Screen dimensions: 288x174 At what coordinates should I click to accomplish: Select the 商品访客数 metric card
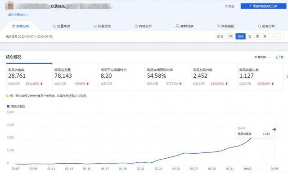click(29, 76)
